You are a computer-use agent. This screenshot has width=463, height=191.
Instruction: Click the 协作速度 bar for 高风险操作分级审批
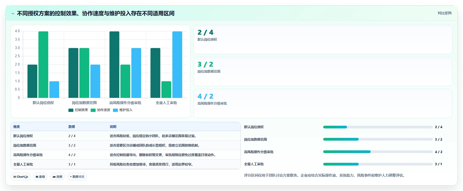(x=125, y=81)
